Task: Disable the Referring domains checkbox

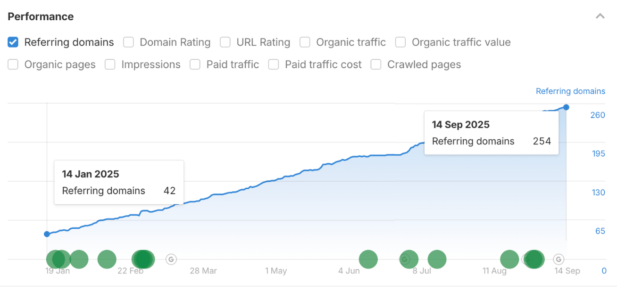Action: [x=12, y=42]
